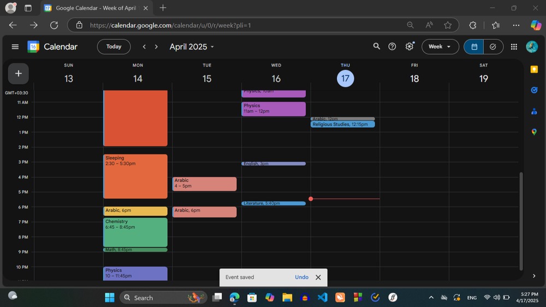Select Thursday 17 highlighted date
The width and height of the screenshot is (546, 307).
click(345, 79)
